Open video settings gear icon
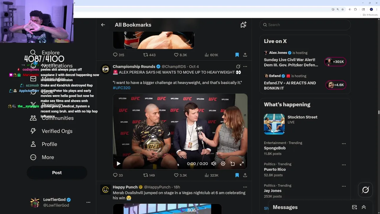This screenshot has height=214, width=380. click(223, 163)
